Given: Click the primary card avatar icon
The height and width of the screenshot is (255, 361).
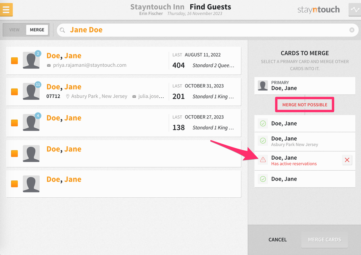Looking at the screenshot, I should point(263,86).
